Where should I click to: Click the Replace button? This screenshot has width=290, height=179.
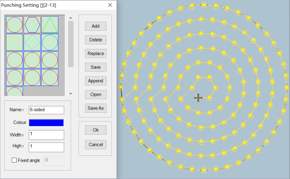pyautogui.click(x=96, y=54)
